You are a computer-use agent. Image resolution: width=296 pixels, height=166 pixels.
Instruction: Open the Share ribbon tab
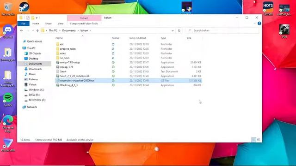[x=48, y=24]
